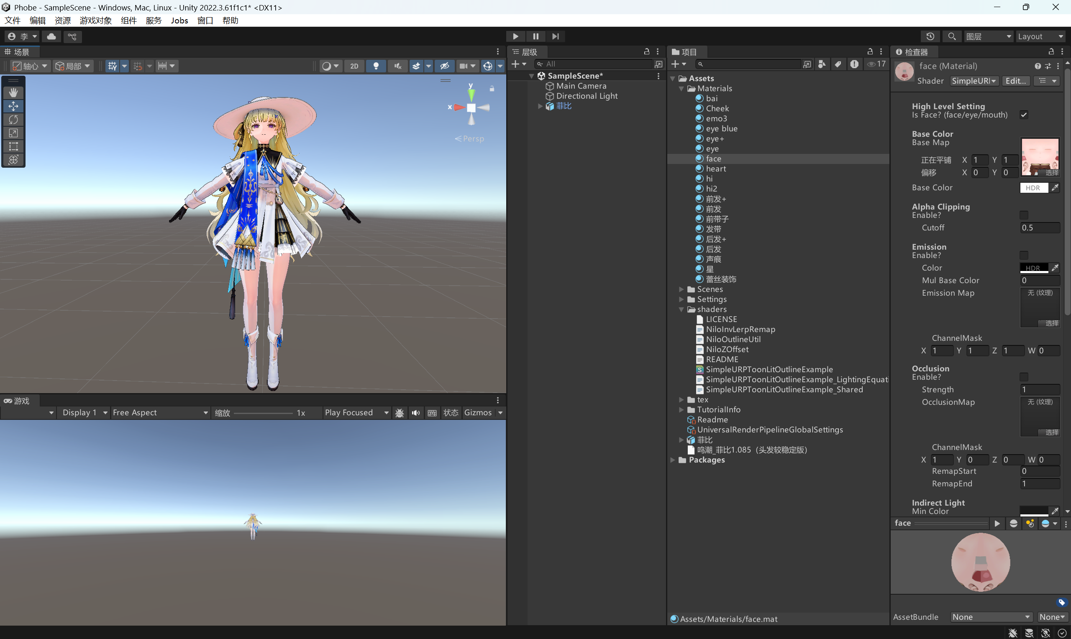Image resolution: width=1071 pixels, height=639 pixels.
Task: Open the 游戏对象 menu
Action: [x=95, y=20]
